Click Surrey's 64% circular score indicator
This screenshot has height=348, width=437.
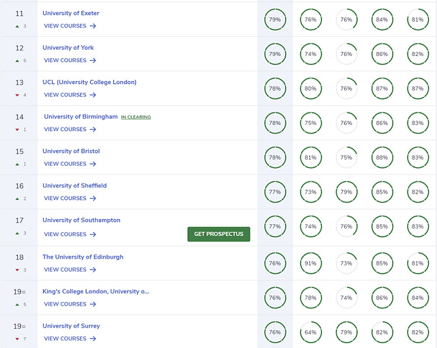point(311,332)
